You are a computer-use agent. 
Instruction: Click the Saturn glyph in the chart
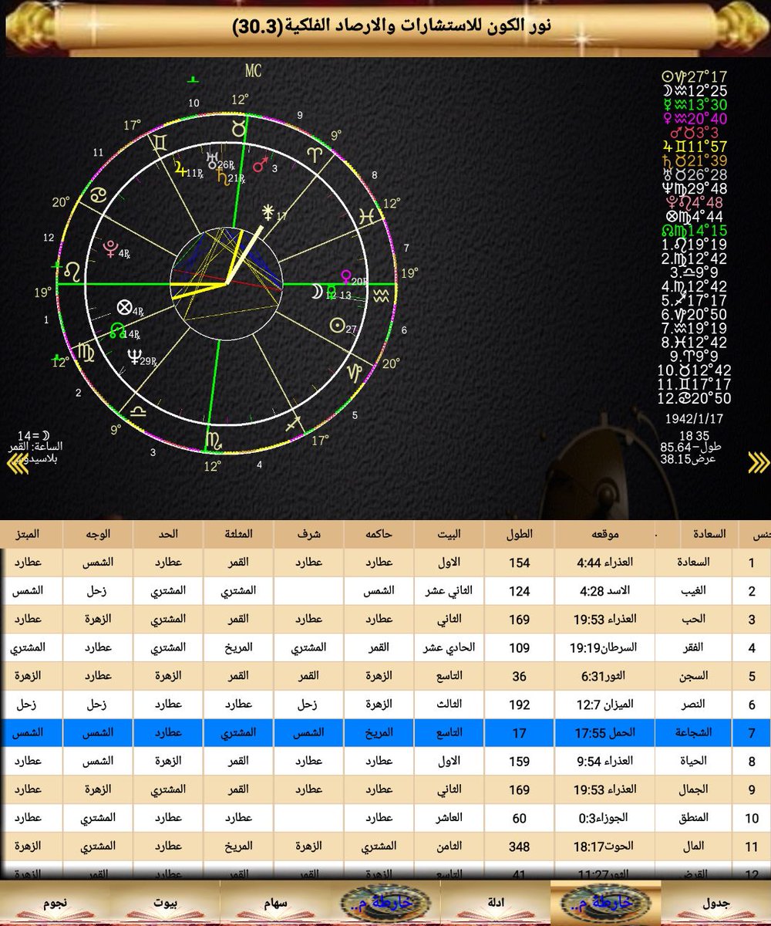[x=222, y=177]
